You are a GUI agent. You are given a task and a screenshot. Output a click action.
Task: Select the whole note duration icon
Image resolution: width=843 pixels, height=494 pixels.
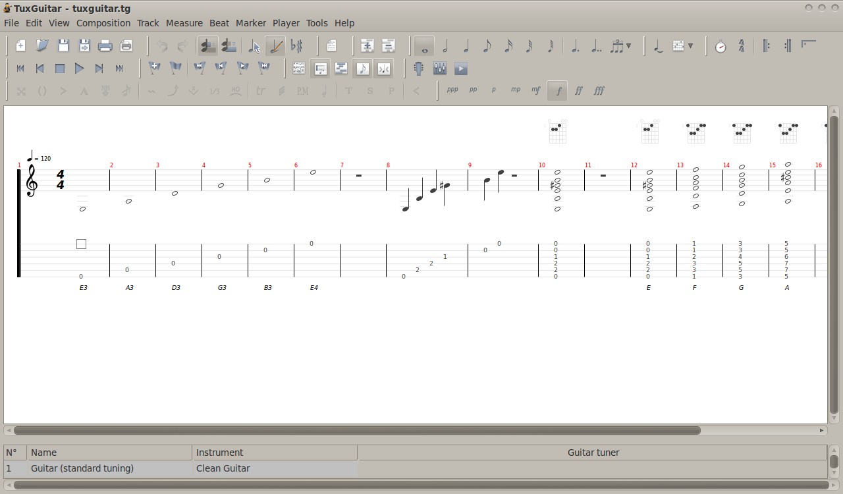(423, 45)
